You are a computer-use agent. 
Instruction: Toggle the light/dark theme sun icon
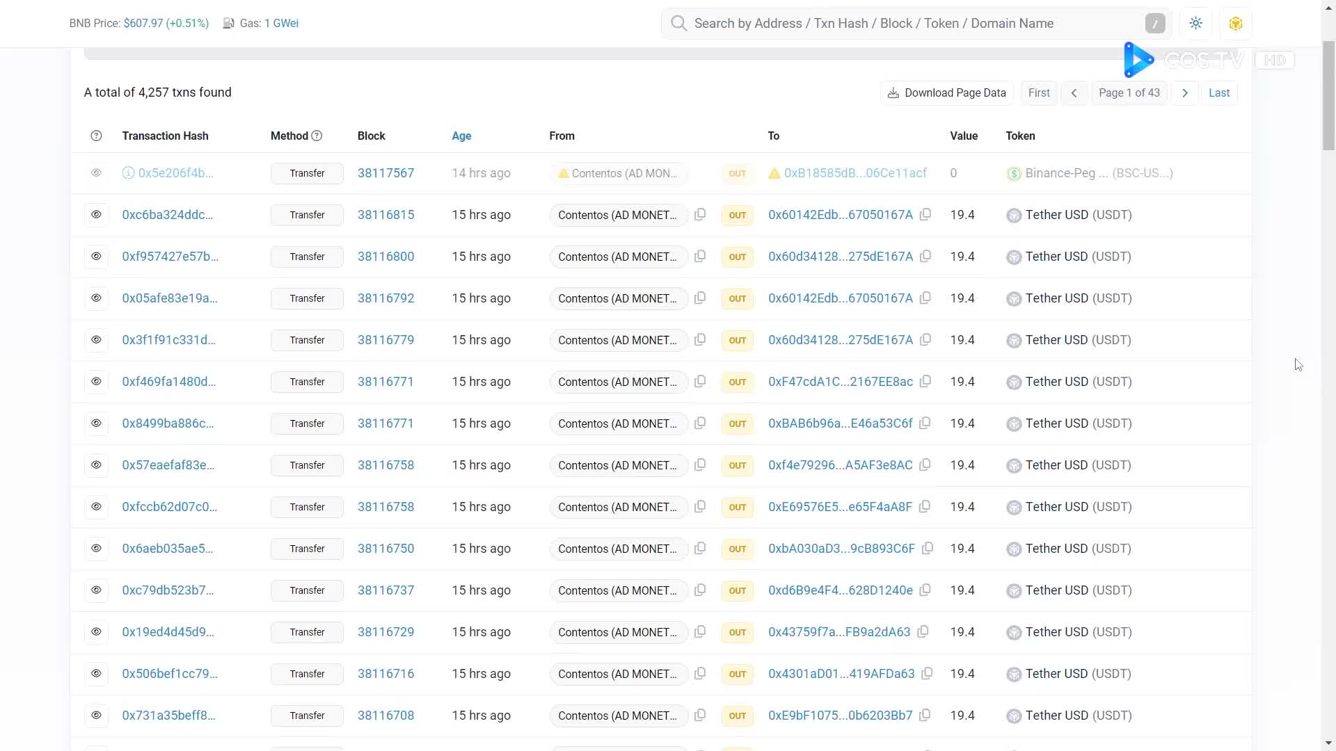click(1195, 24)
